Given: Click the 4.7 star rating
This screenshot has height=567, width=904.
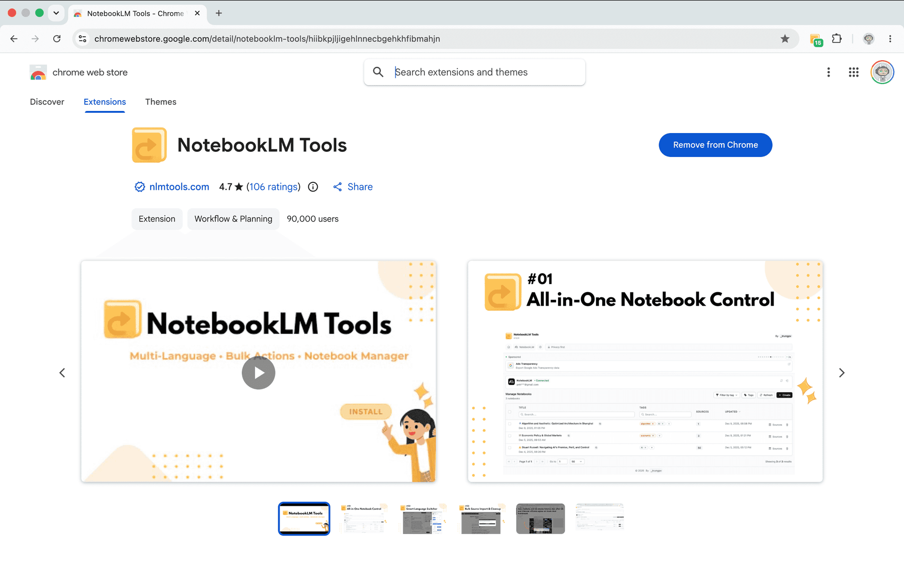Looking at the screenshot, I should pos(231,187).
